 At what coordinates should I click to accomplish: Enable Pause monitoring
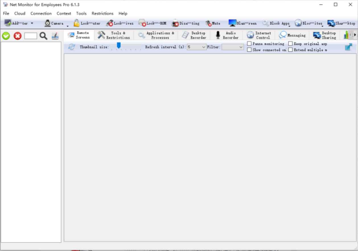250,44
